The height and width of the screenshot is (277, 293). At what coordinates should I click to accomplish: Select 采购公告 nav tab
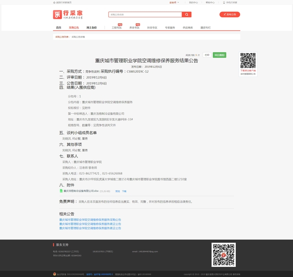[74, 27]
